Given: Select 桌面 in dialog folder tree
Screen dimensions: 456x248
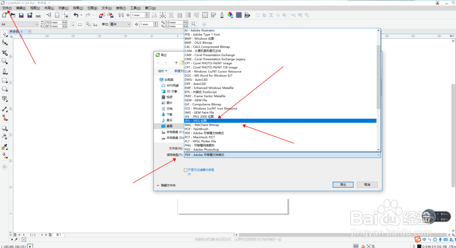Looking at the screenshot, I should tap(169, 126).
